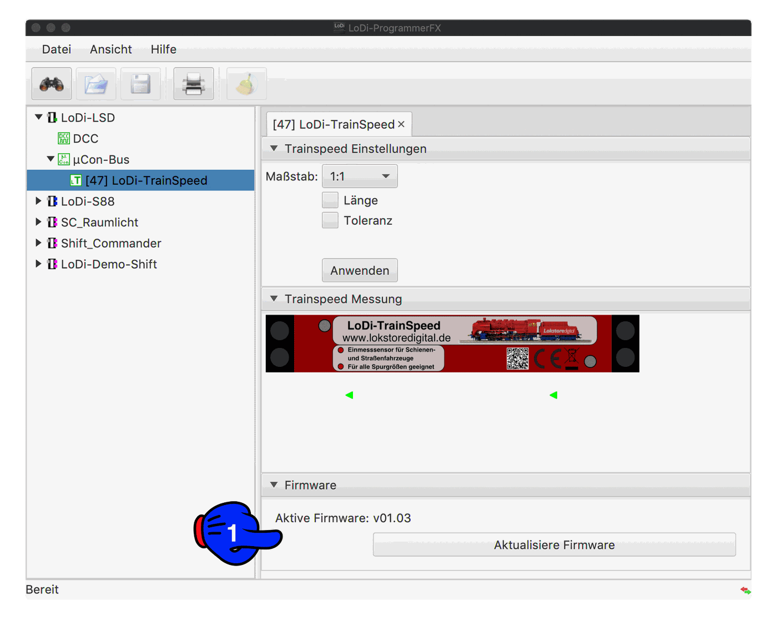Click the LoDi-LSD device icon

52,118
